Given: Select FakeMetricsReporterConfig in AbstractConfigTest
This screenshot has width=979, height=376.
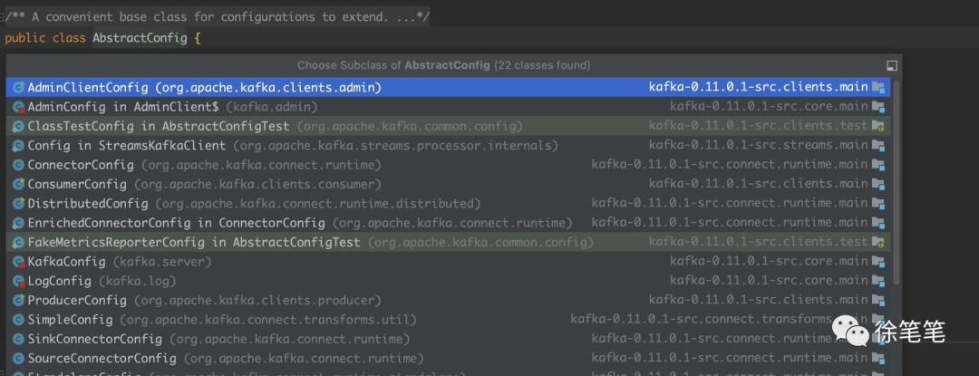Looking at the screenshot, I should (x=449, y=242).
